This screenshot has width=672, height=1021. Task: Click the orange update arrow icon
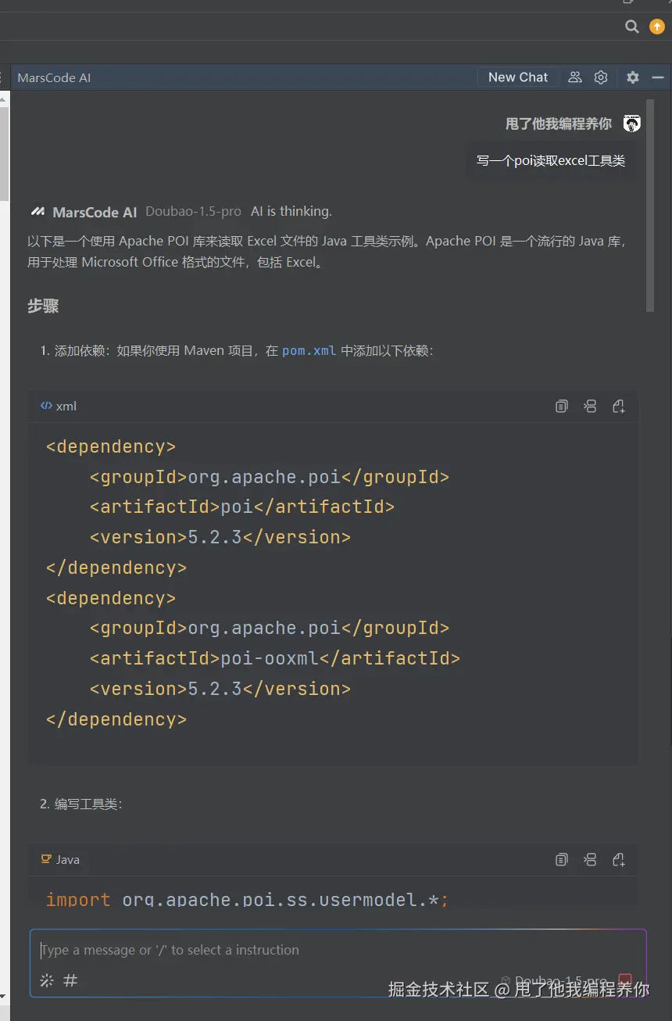[x=657, y=27]
